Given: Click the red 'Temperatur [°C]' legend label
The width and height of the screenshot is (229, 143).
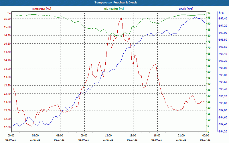Looking at the screenshot, I should pyautogui.click(x=41, y=9).
